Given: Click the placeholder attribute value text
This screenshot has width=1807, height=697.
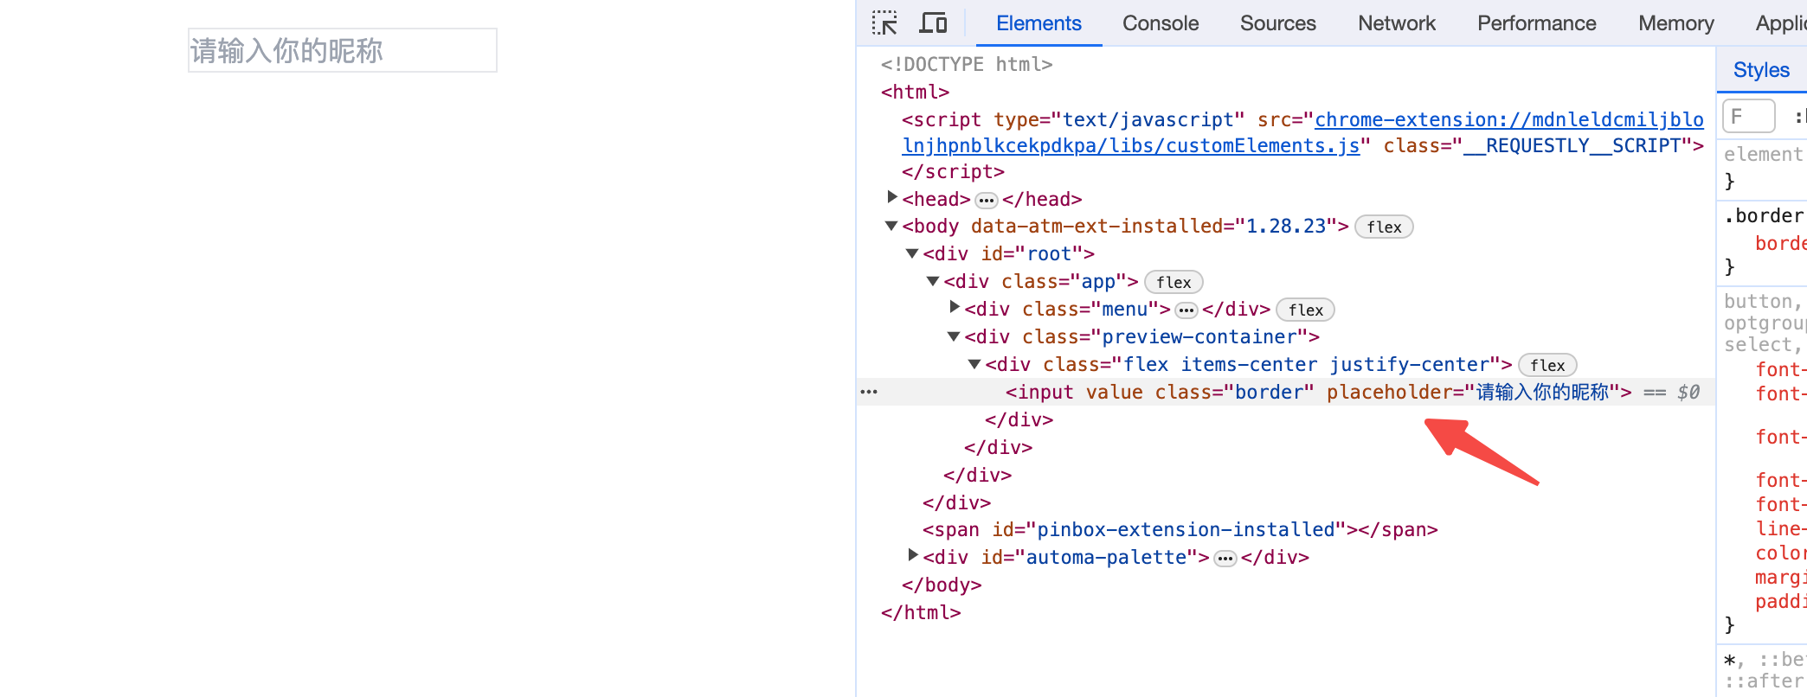Looking at the screenshot, I should click(x=1541, y=392).
